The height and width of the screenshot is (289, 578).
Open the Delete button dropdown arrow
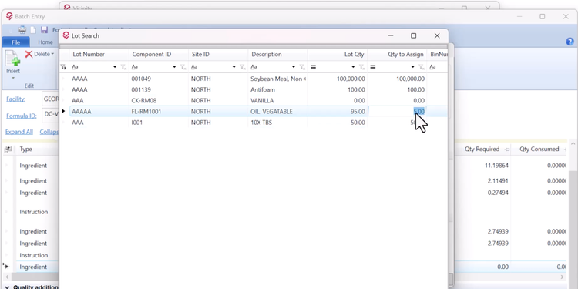[52, 55]
